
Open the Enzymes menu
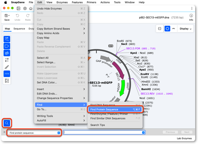(62, 2)
